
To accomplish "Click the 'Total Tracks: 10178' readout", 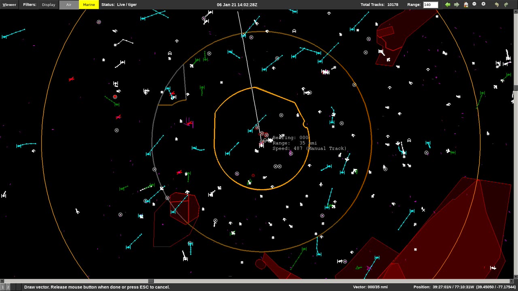I will (x=379, y=4).
